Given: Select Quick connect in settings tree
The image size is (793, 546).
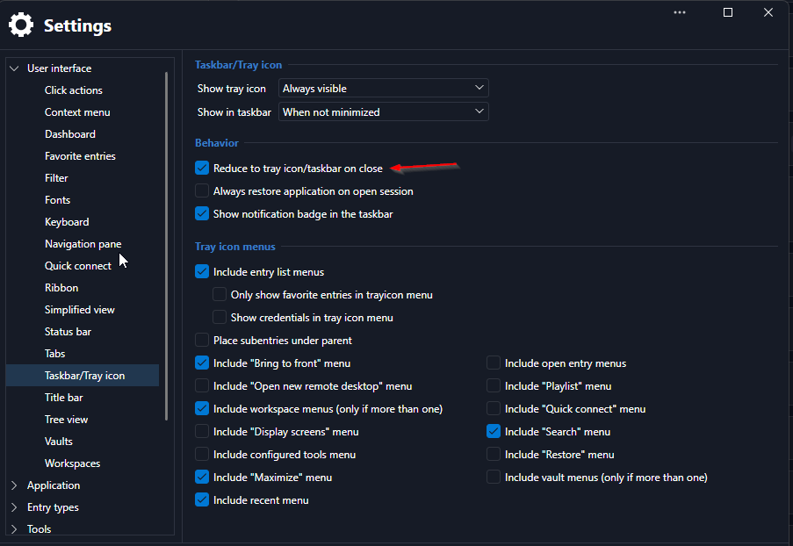Looking at the screenshot, I should point(78,266).
